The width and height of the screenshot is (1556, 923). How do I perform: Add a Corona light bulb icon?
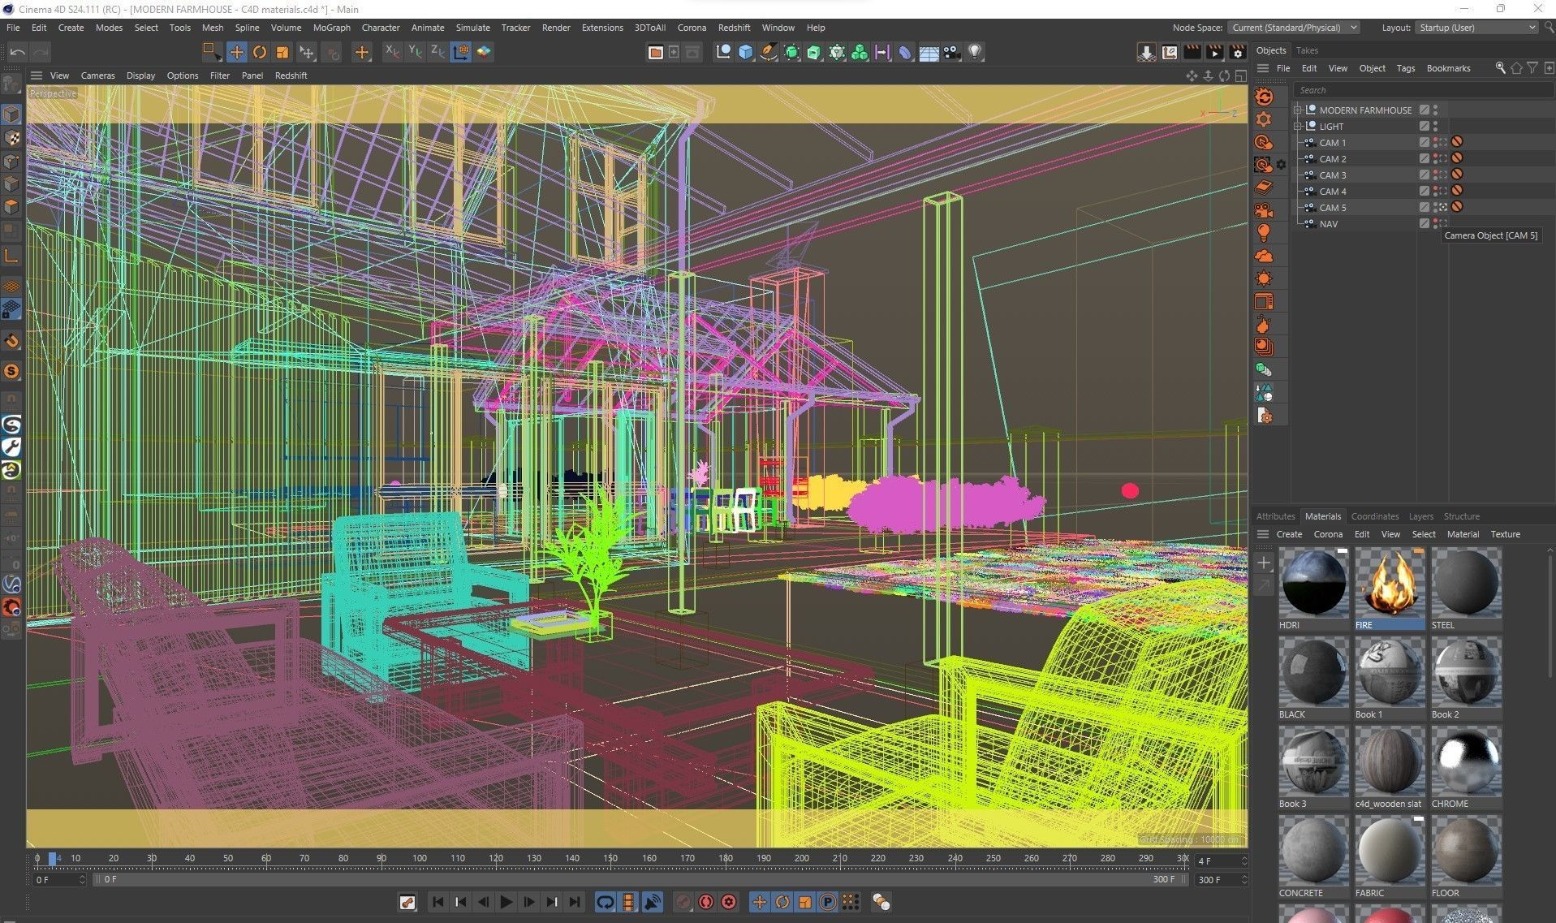coord(1264,234)
